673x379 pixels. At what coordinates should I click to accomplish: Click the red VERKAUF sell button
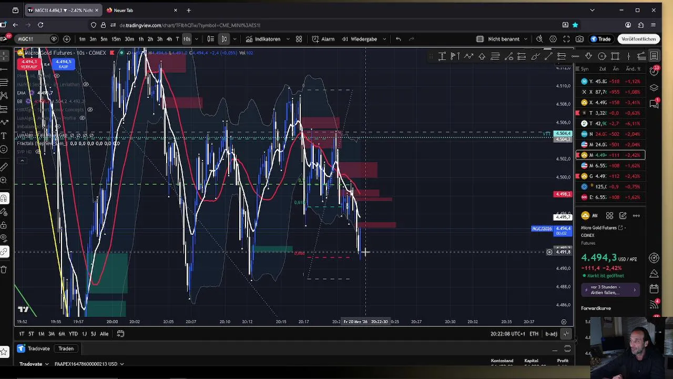[x=29, y=64]
